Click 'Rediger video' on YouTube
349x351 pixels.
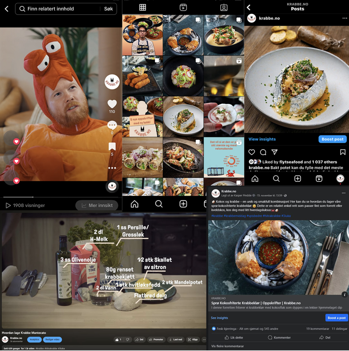coord(52,340)
